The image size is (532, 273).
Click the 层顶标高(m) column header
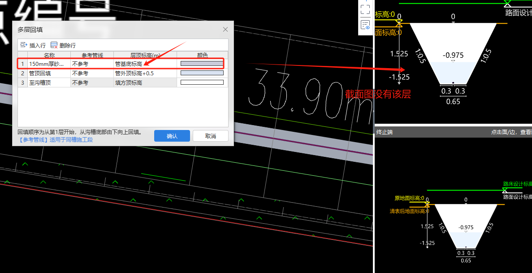tap(145, 55)
